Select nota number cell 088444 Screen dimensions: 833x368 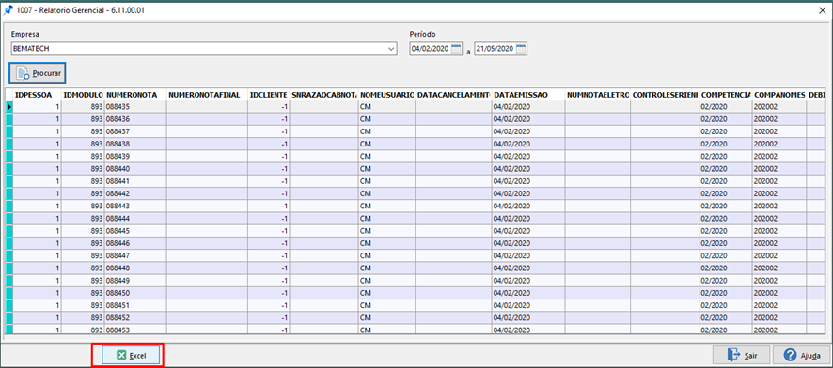135,218
